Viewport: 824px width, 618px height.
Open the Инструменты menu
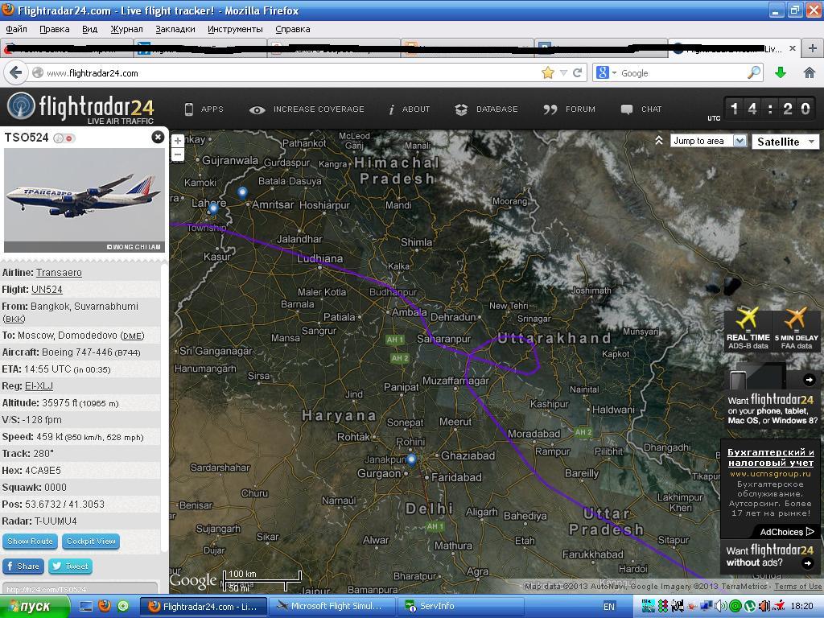tap(235, 29)
